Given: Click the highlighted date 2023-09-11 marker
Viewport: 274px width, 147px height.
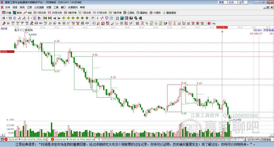Looking at the screenshot, I should tap(222, 27).
